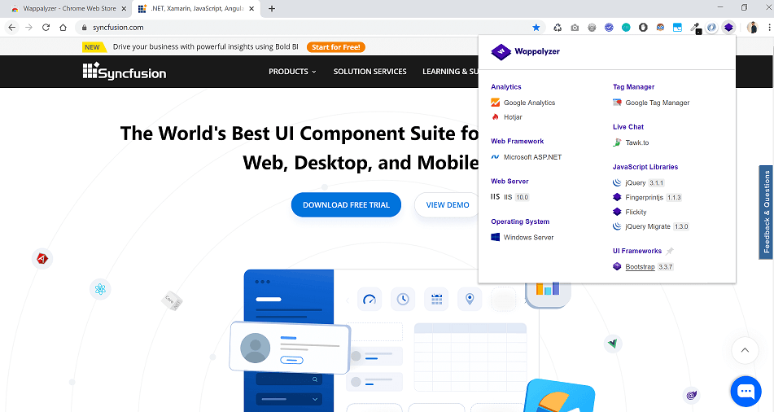Viewport: 774px width, 412px height.
Task: Click the Start for Free! button
Action: (335, 47)
